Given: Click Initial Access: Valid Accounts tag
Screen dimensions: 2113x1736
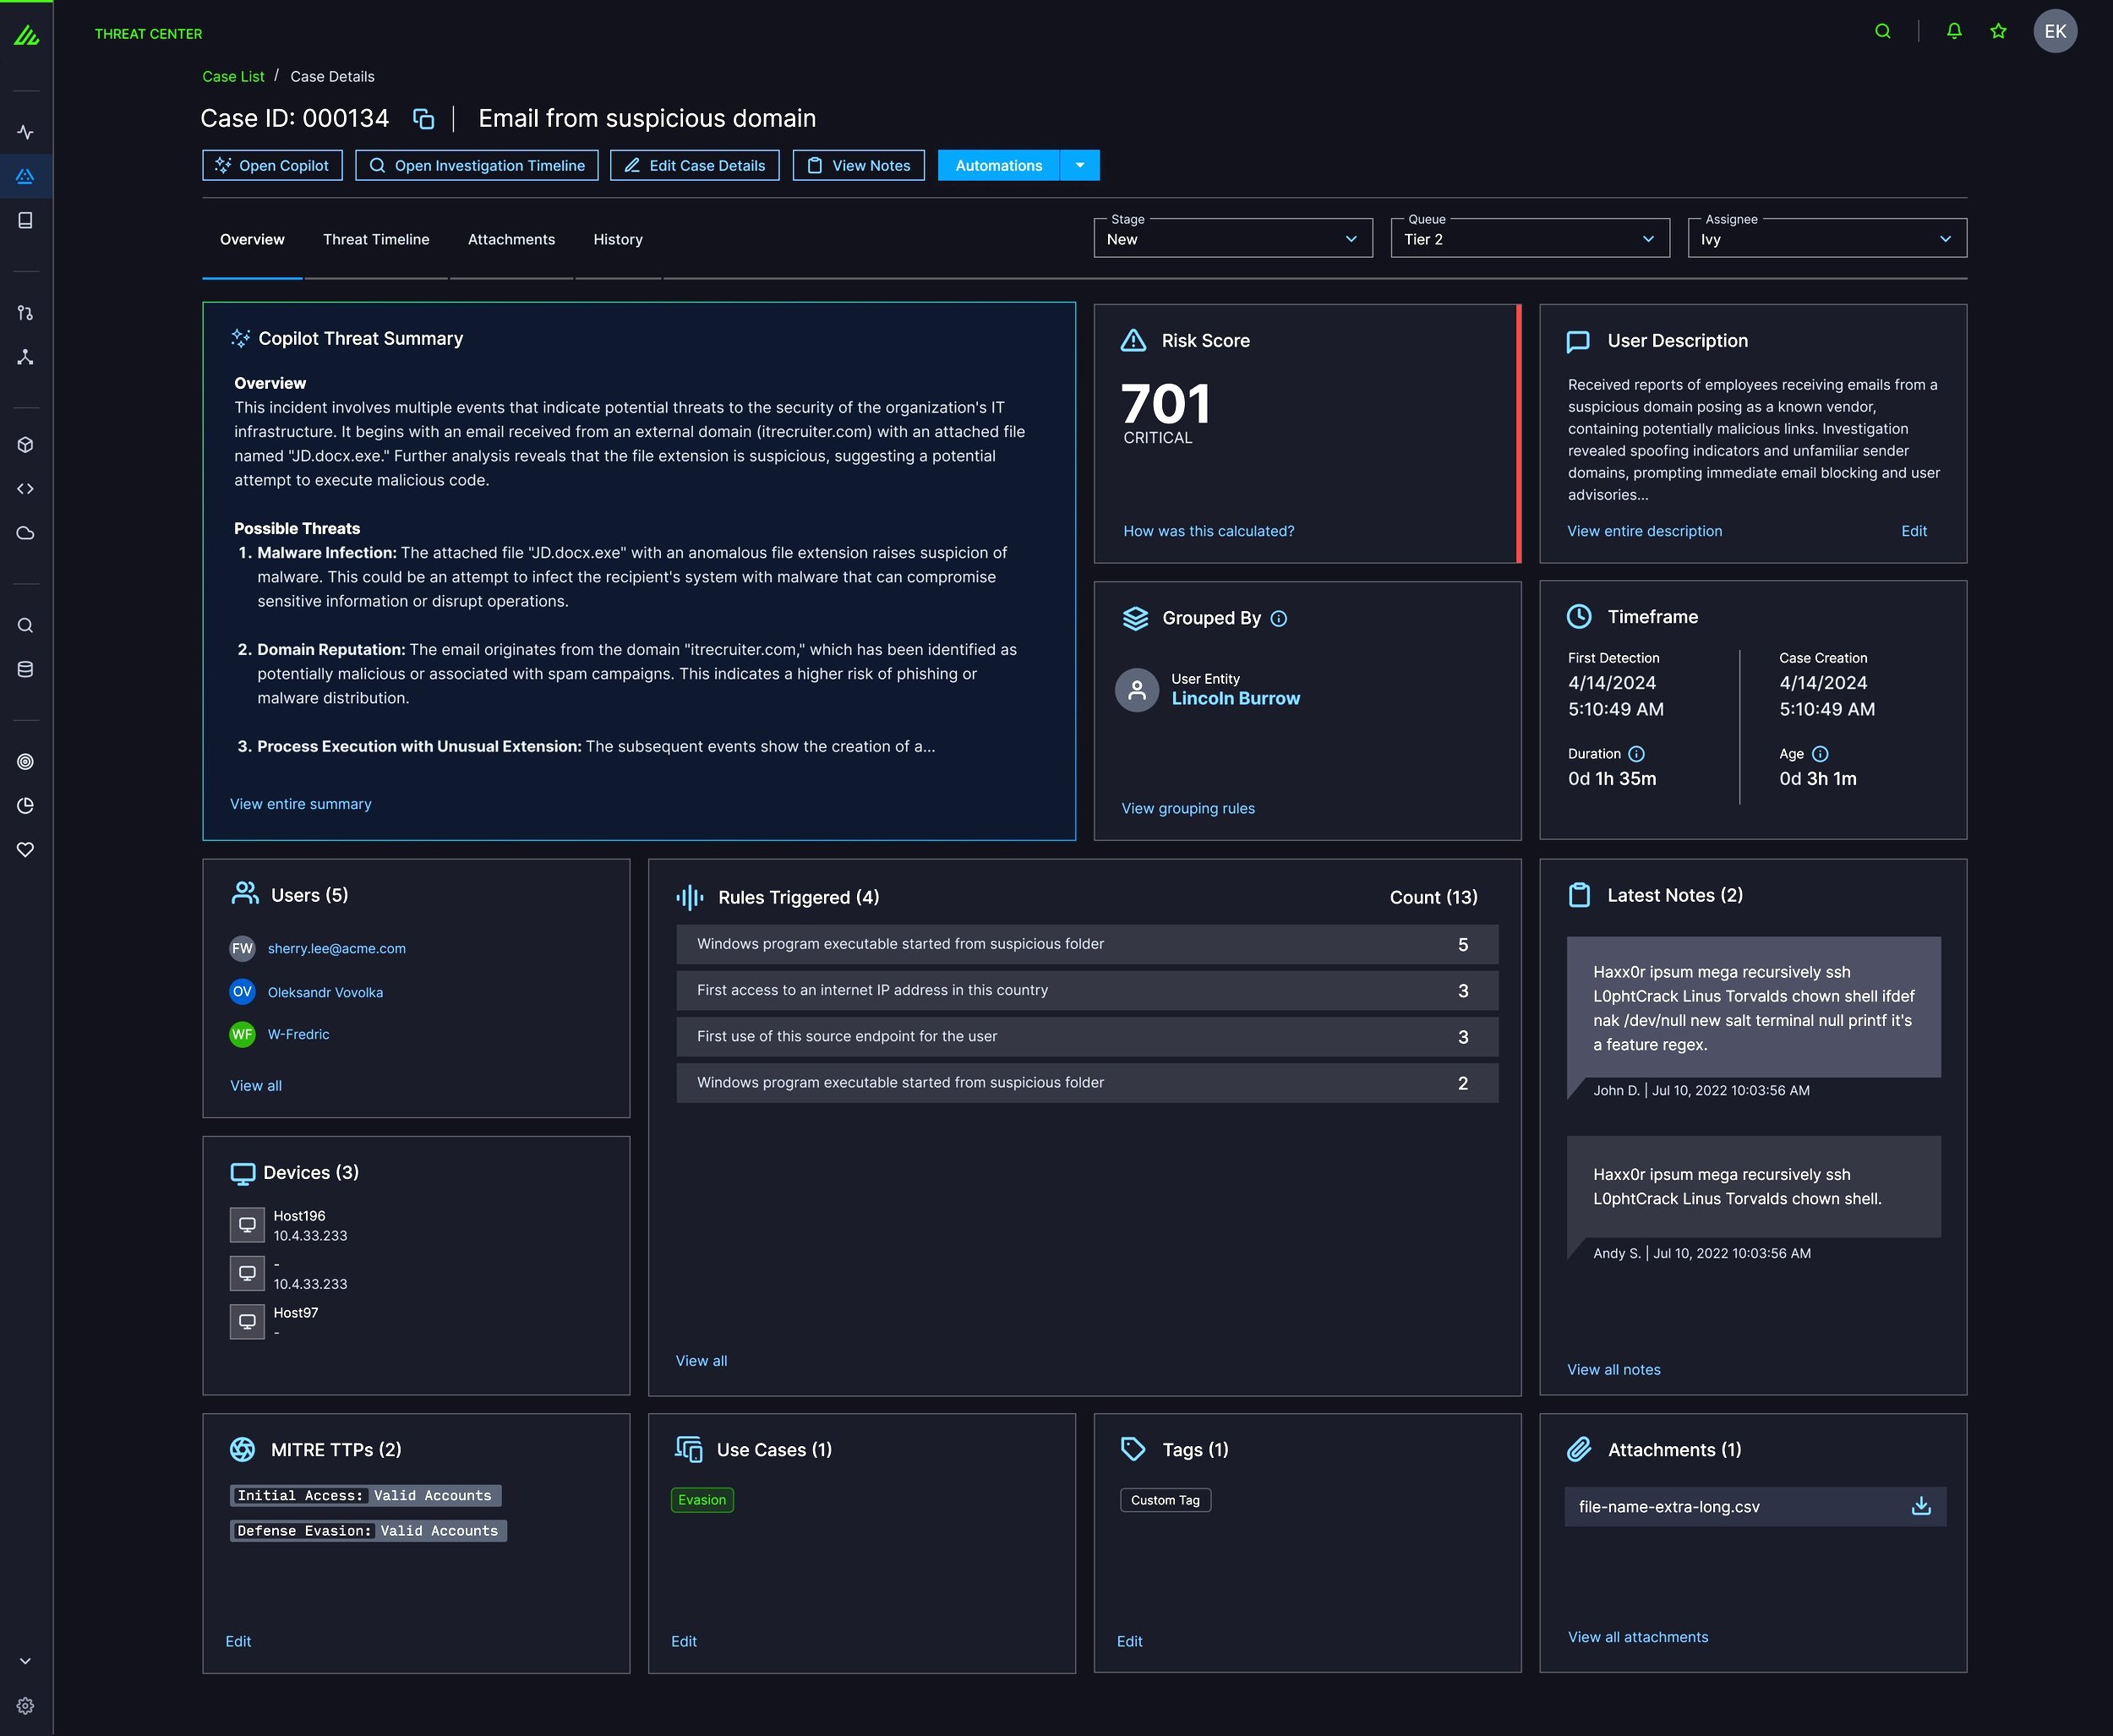Looking at the screenshot, I should (x=365, y=1496).
